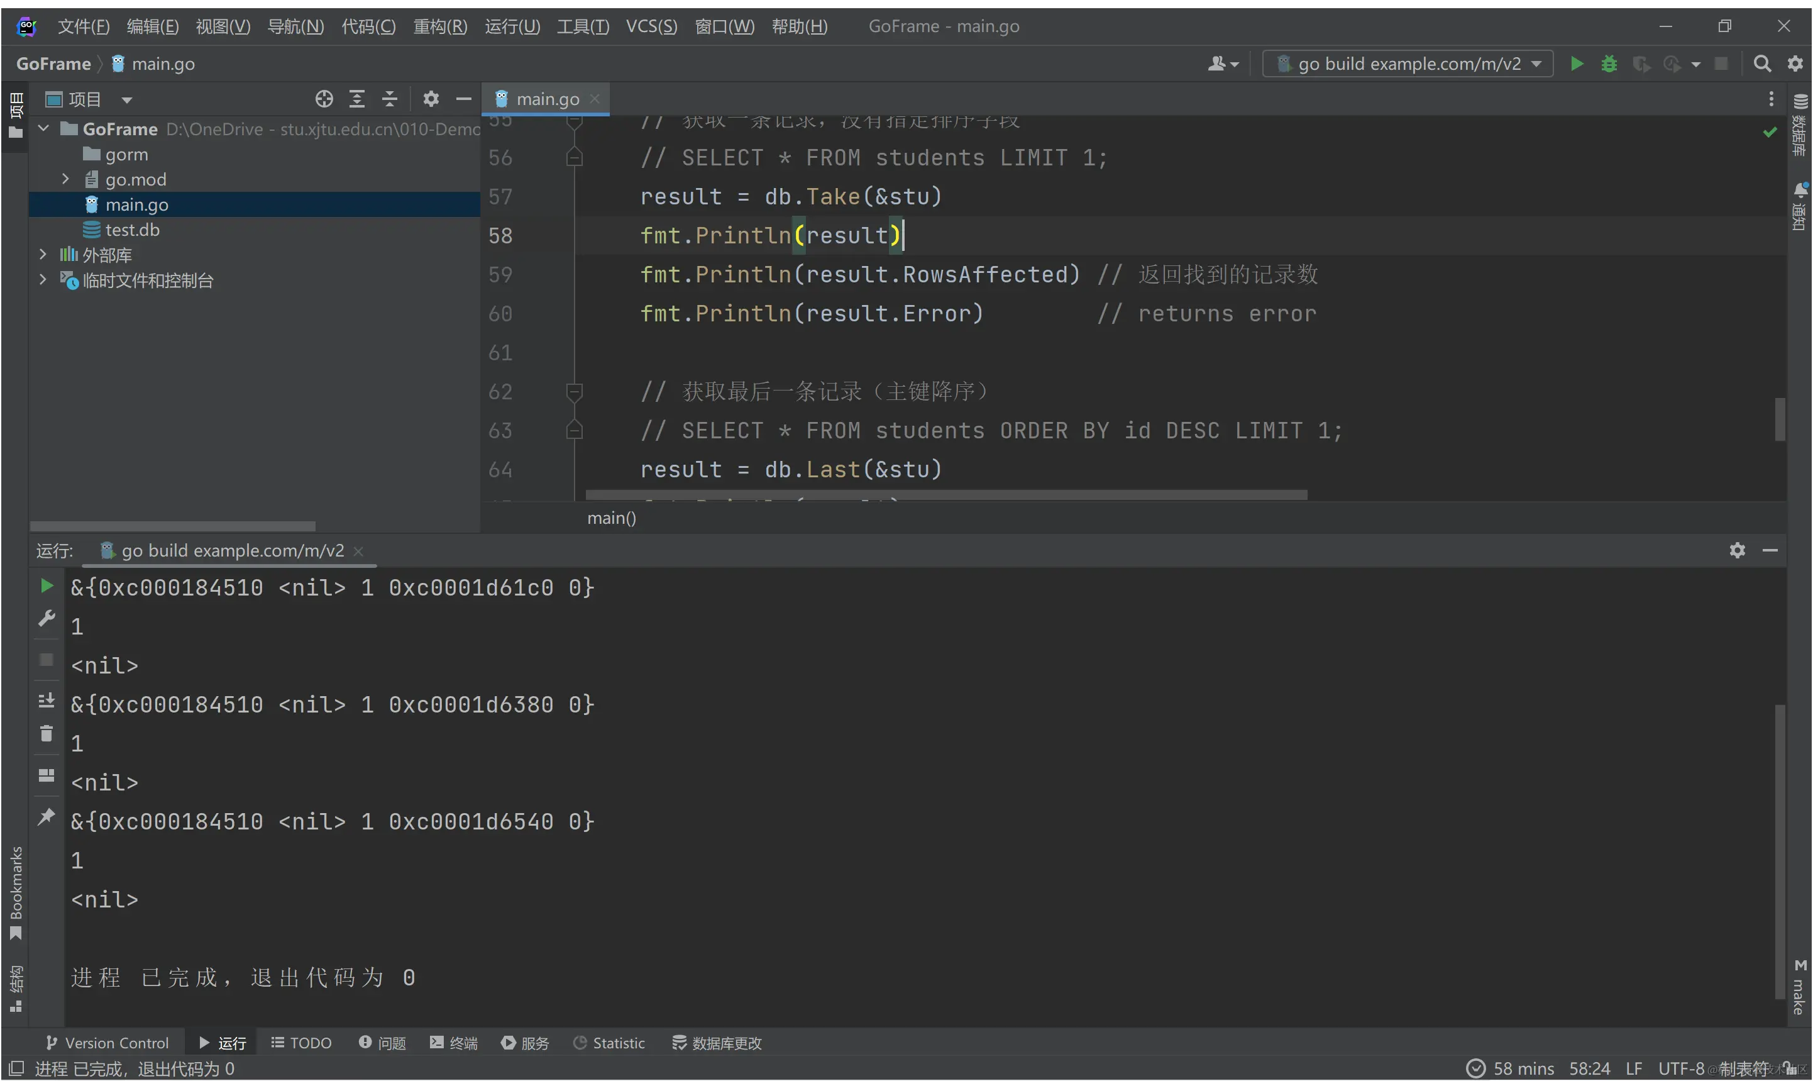Rerun program with run console play icon
This screenshot has width=1813, height=1081.
coord(46,585)
